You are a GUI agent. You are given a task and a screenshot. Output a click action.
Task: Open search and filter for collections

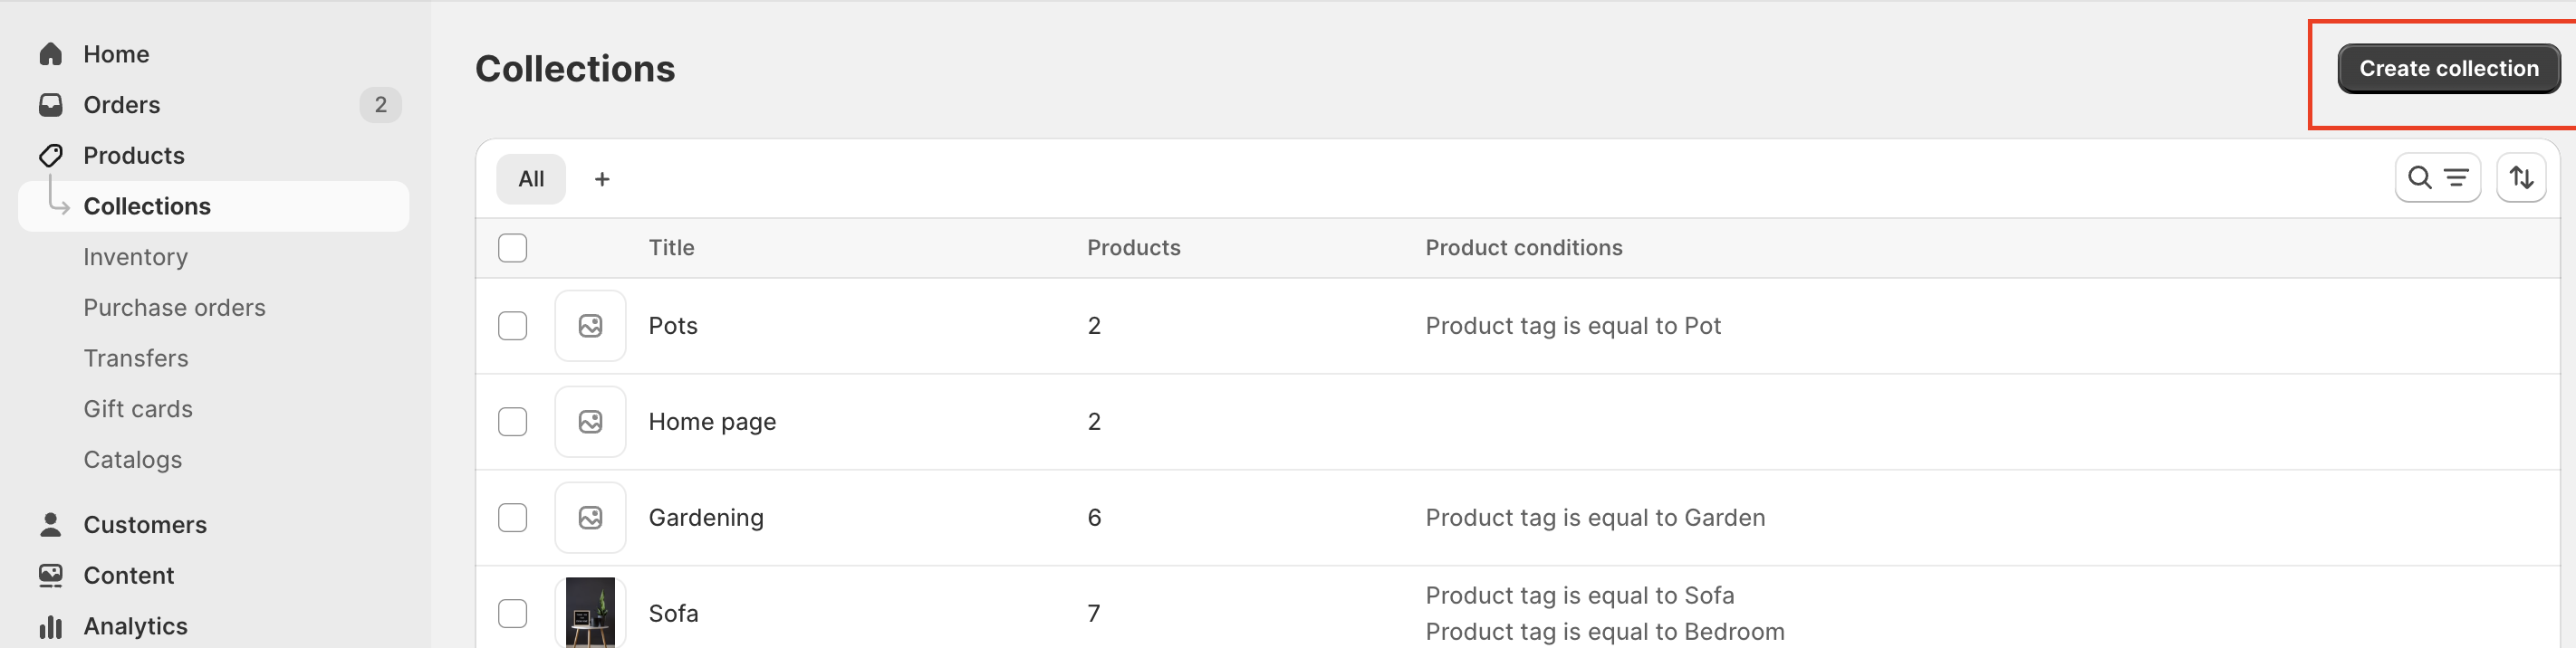(2437, 178)
